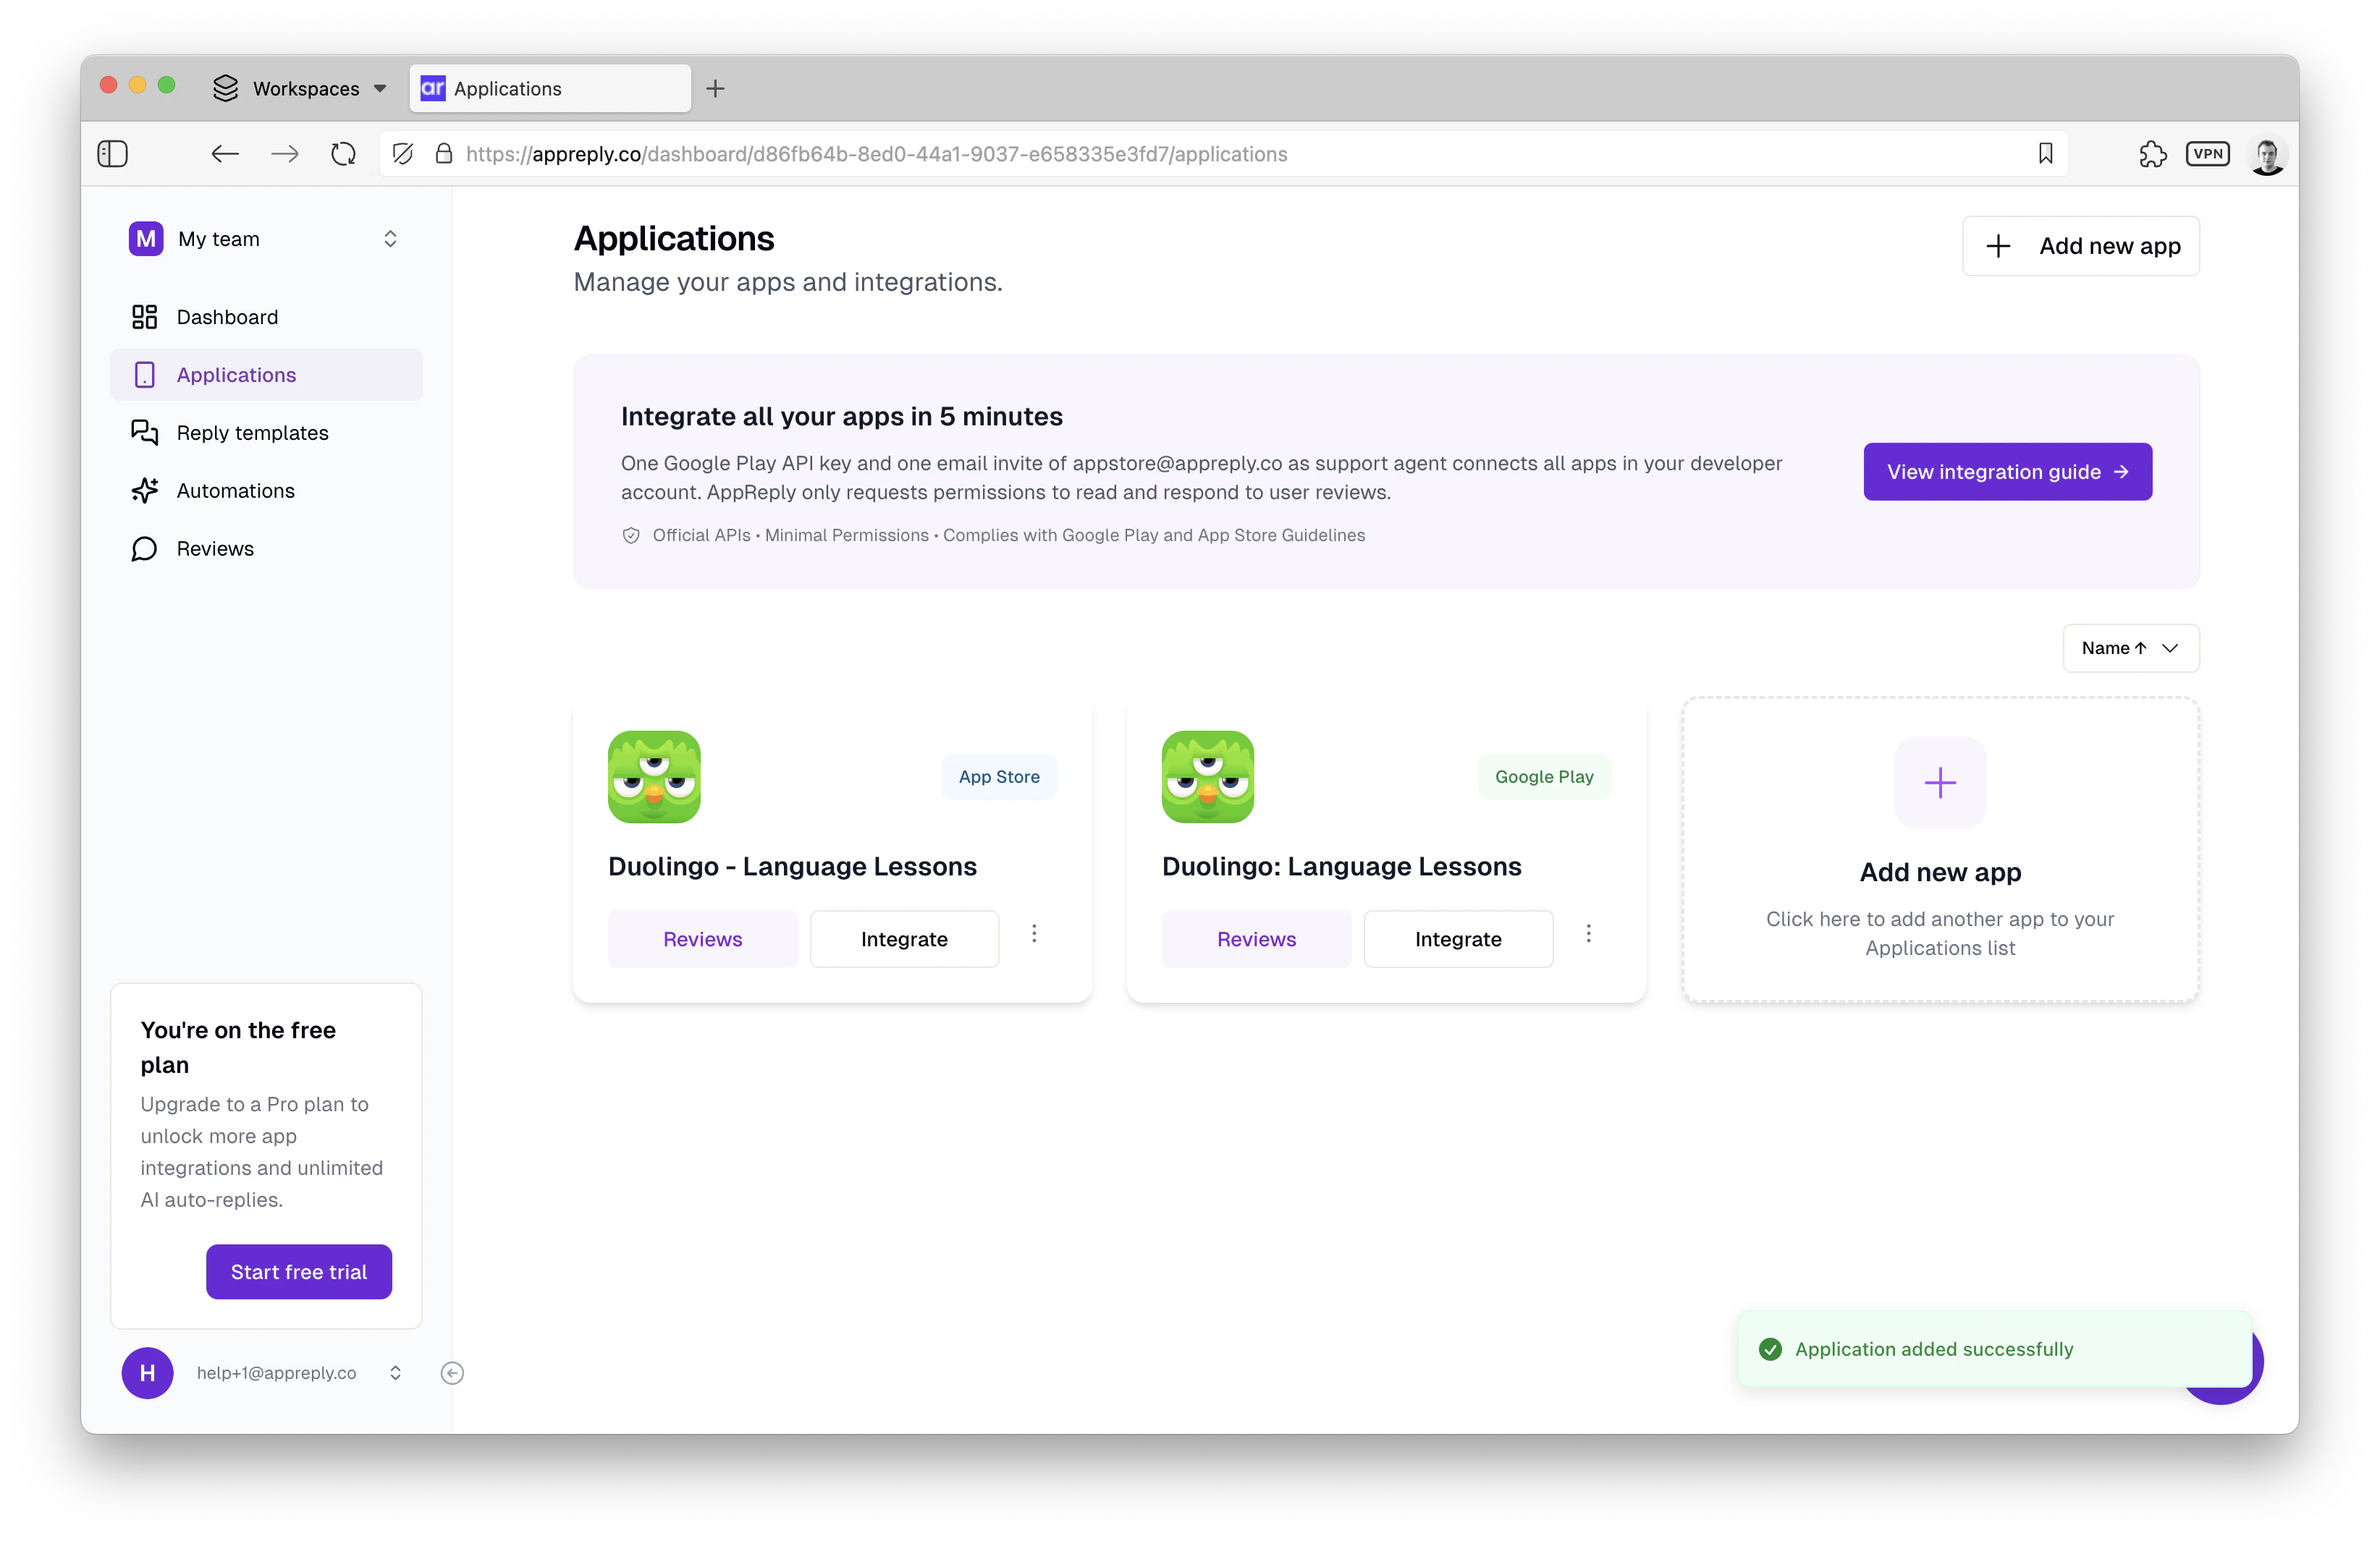Reload the page with the refresh icon
Image resolution: width=2380 pixels, height=1541 pixels.
pos(343,154)
